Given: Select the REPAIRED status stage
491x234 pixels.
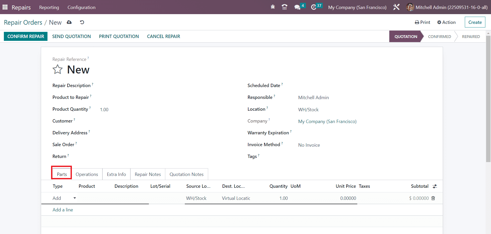Looking at the screenshot, I should (x=471, y=36).
